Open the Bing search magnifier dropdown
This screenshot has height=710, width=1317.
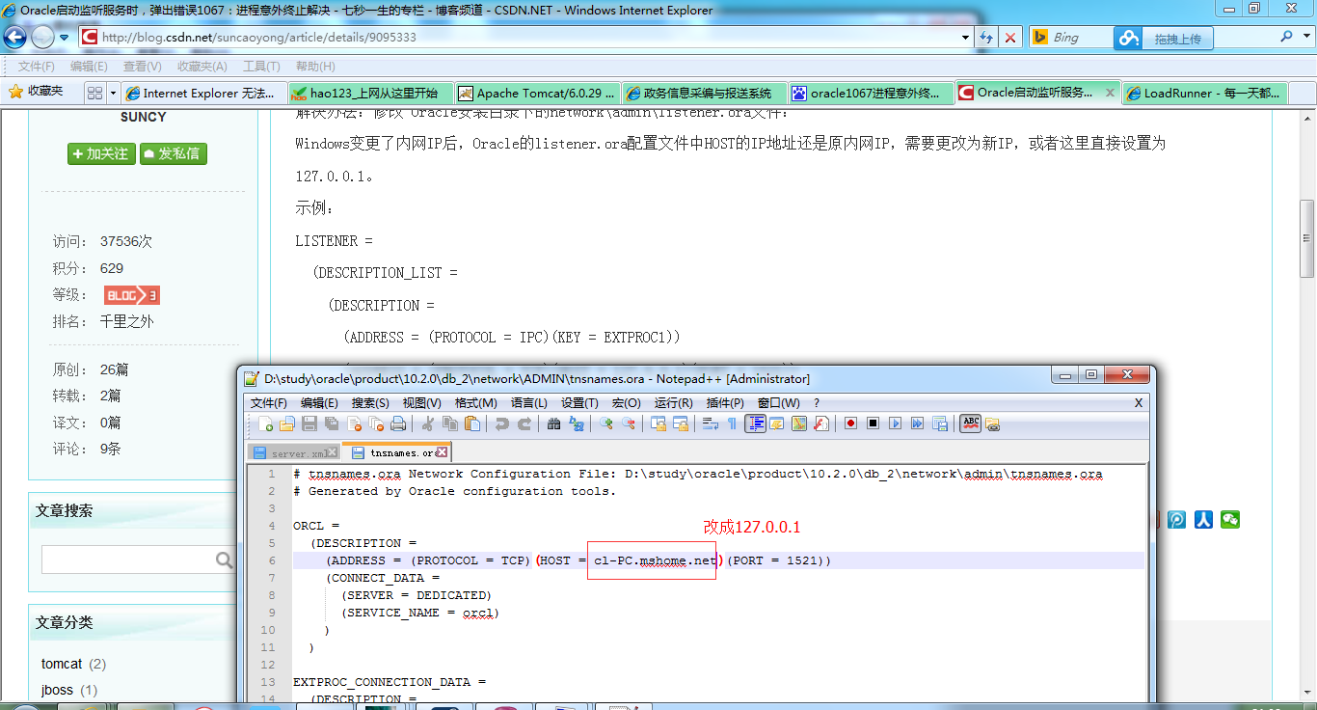[x=1306, y=37]
